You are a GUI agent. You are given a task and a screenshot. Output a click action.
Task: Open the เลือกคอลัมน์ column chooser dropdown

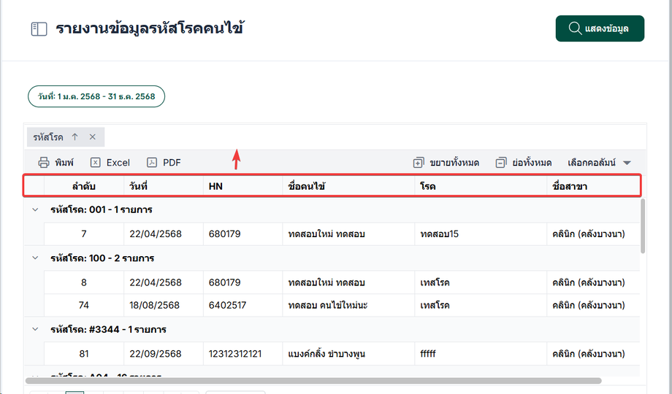(x=598, y=163)
